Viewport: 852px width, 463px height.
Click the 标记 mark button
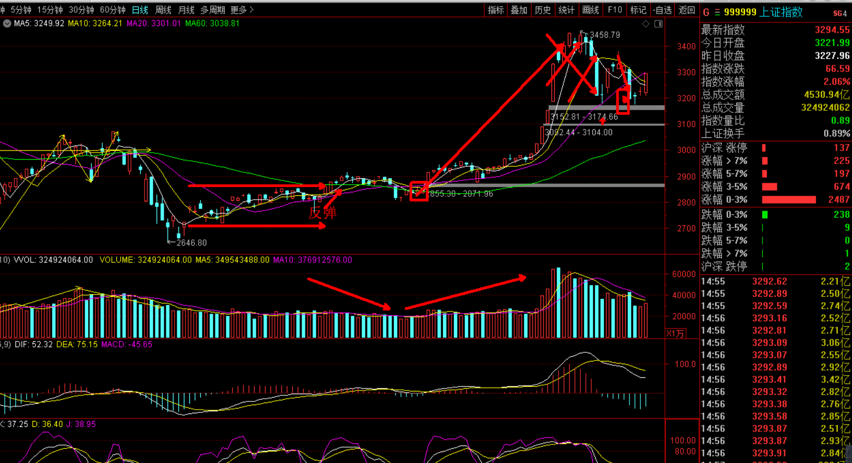pos(638,10)
